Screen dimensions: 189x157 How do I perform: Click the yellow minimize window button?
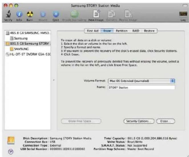[11, 5]
